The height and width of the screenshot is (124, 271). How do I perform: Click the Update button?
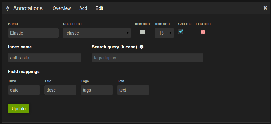[18, 109]
